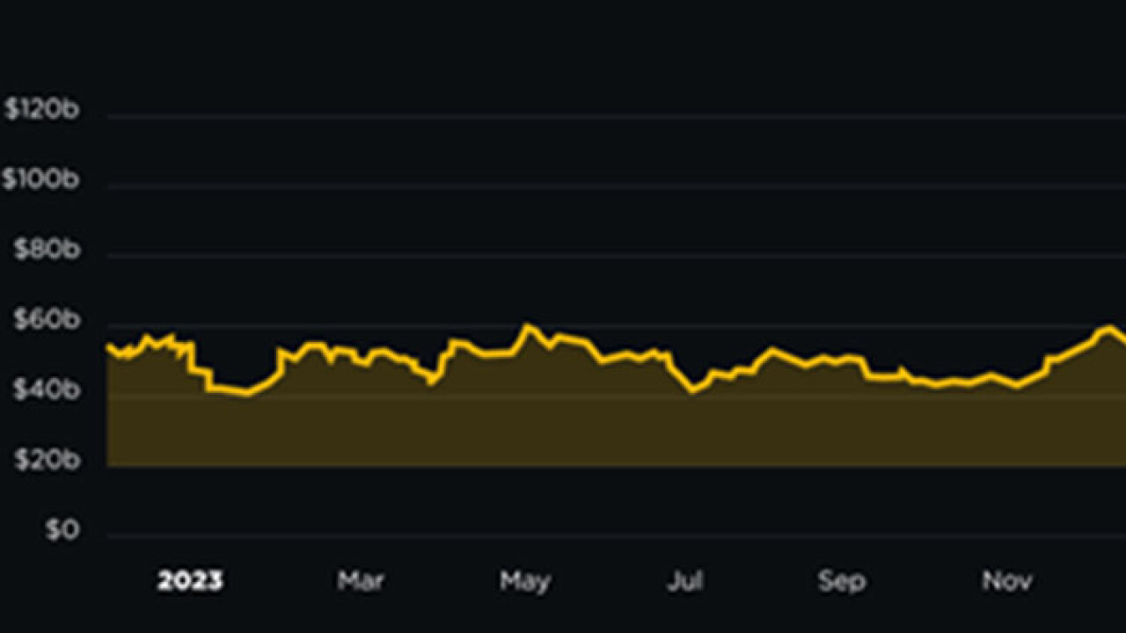Select the $60b y-axis label

[46, 321]
